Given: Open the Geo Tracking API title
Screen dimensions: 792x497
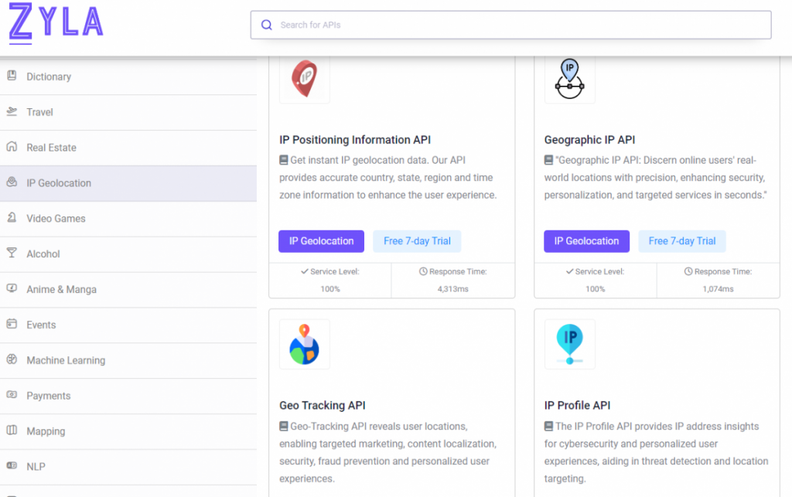Looking at the screenshot, I should tap(323, 406).
